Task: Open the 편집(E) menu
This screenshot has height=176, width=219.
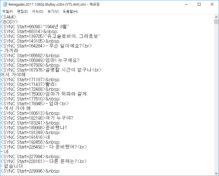Action: [22, 11]
